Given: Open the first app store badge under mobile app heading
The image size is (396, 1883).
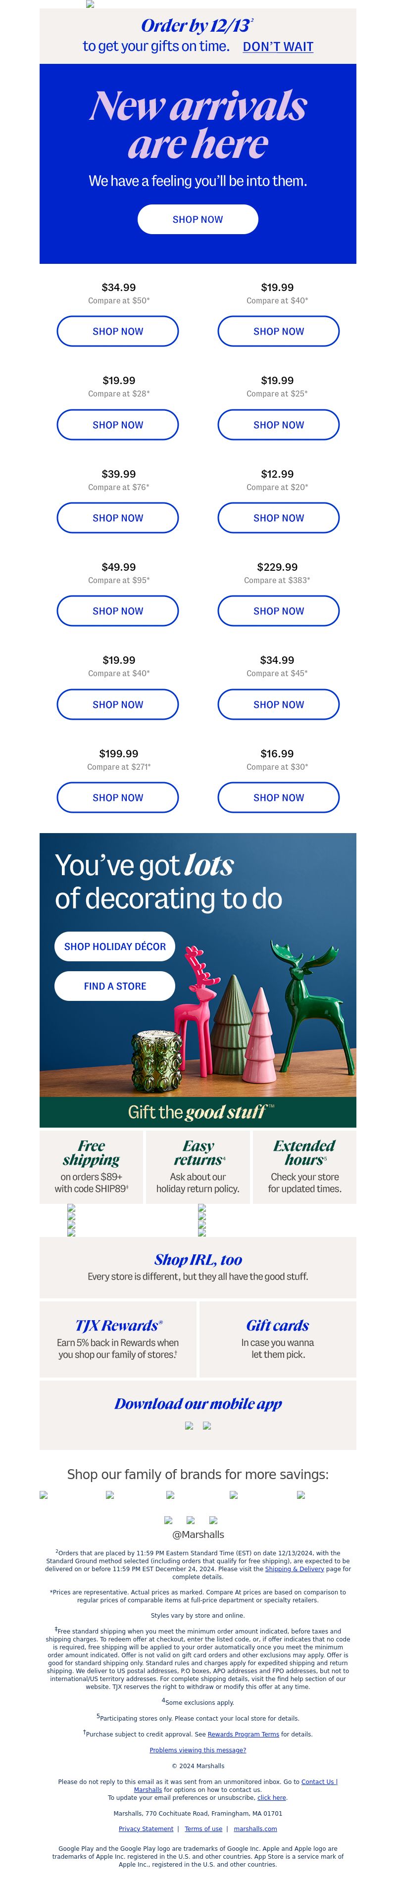Looking at the screenshot, I should tap(189, 1426).
